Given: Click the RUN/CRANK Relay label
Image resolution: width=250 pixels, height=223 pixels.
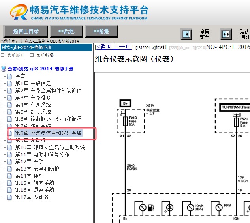Looking at the screenshot, I should click(235, 107).
